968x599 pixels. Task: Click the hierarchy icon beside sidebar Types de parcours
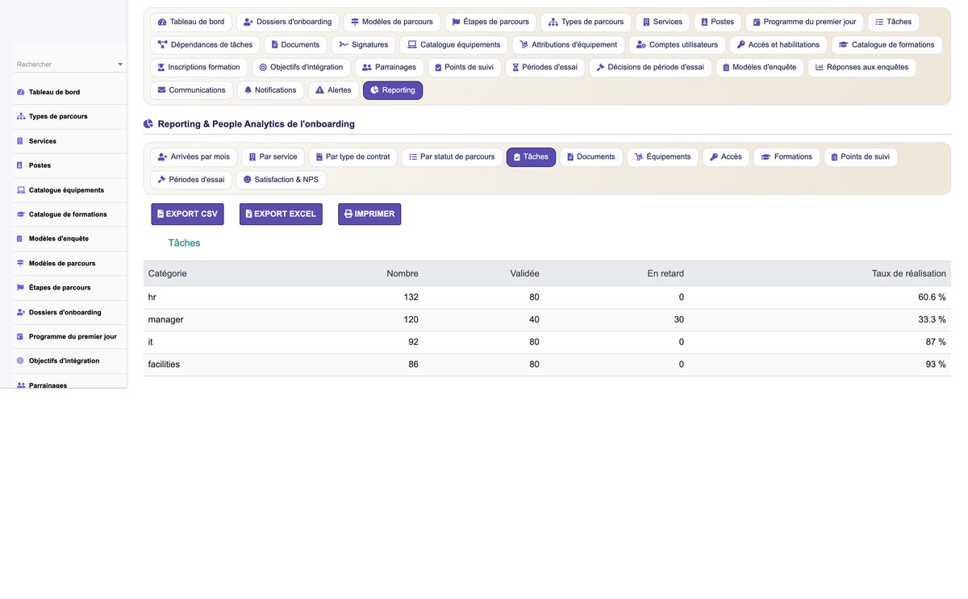click(x=20, y=117)
